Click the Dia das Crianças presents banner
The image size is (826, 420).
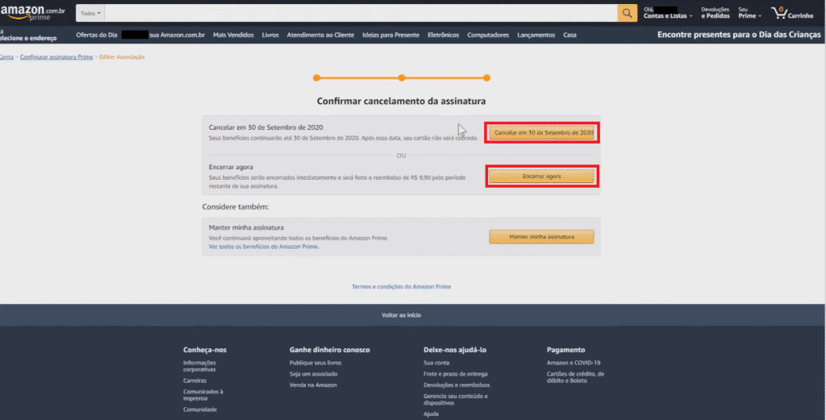click(x=739, y=35)
